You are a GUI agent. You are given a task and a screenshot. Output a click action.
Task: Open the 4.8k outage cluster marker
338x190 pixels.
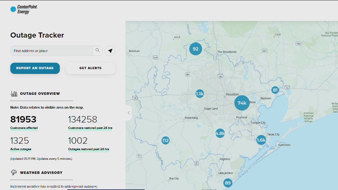(220, 133)
